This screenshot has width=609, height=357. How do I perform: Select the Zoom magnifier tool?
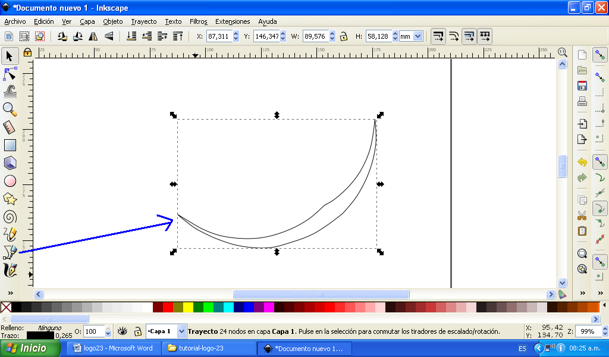[10, 109]
